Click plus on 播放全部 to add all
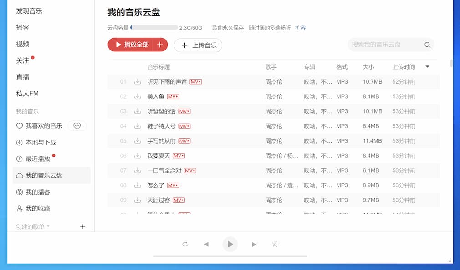460x270 pixels. coord(160,45)
